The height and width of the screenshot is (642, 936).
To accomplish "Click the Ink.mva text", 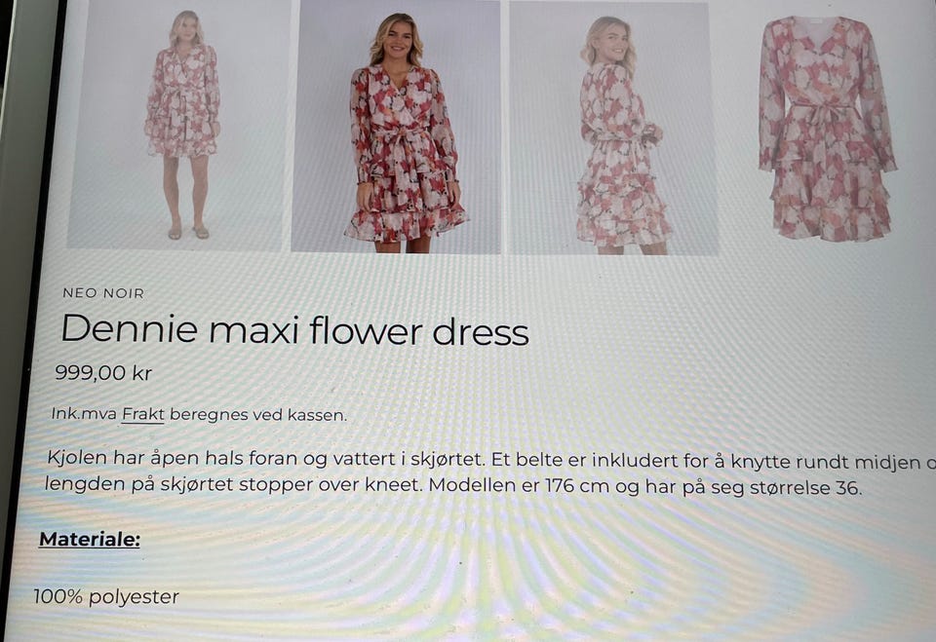I will [x=84, y=413].
